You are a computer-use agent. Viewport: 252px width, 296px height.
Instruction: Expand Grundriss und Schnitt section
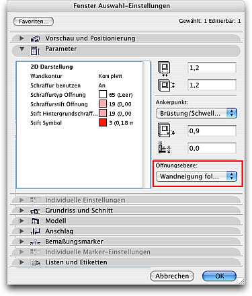(x=22, y=211)
